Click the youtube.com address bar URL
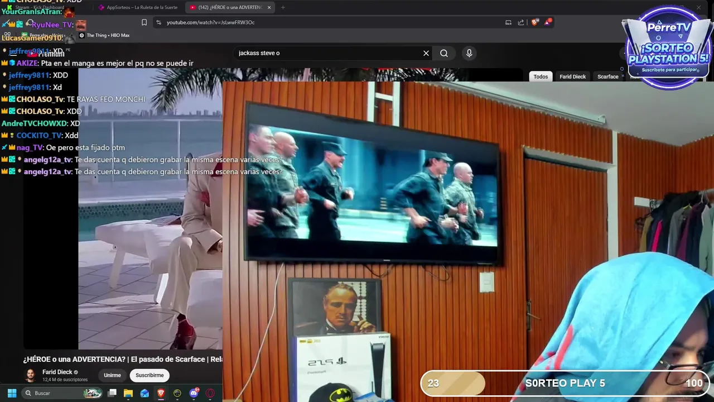The height and width of the screenshot is (402, 714). click(211, 22)
